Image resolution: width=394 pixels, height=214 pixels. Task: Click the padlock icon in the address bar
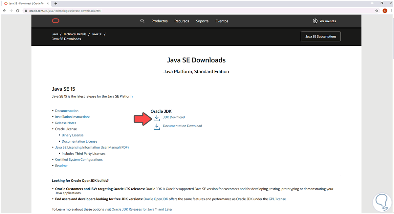coord(26,11)
